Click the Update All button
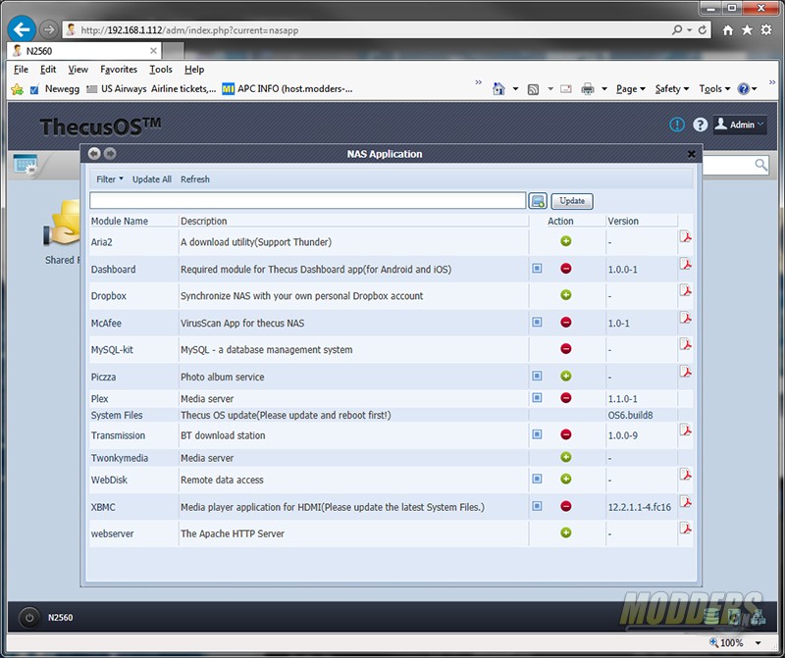 [x=152, y=179]
